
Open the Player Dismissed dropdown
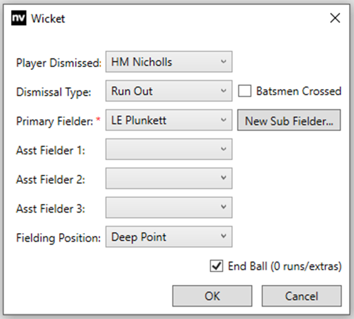(x=223, y=62)
